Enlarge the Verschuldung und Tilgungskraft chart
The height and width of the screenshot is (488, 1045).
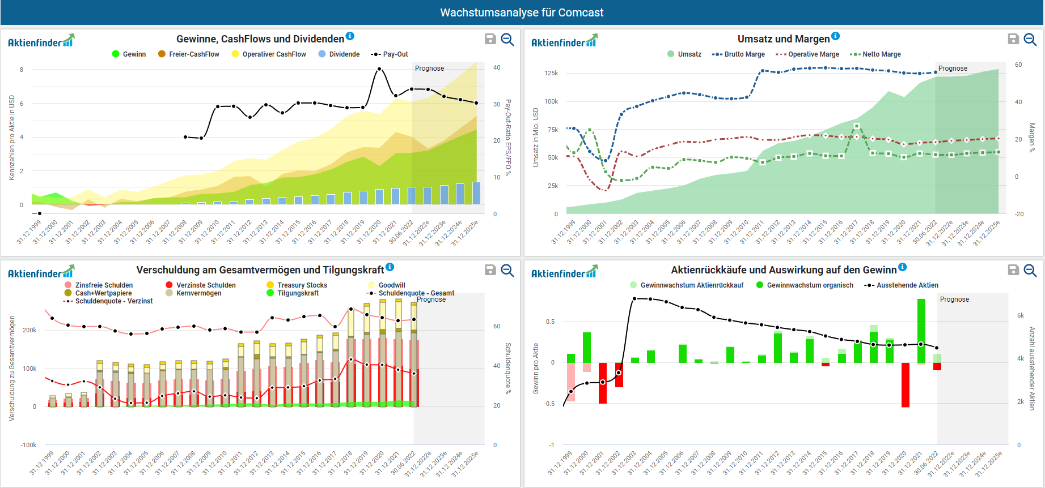tap(507, 270)
